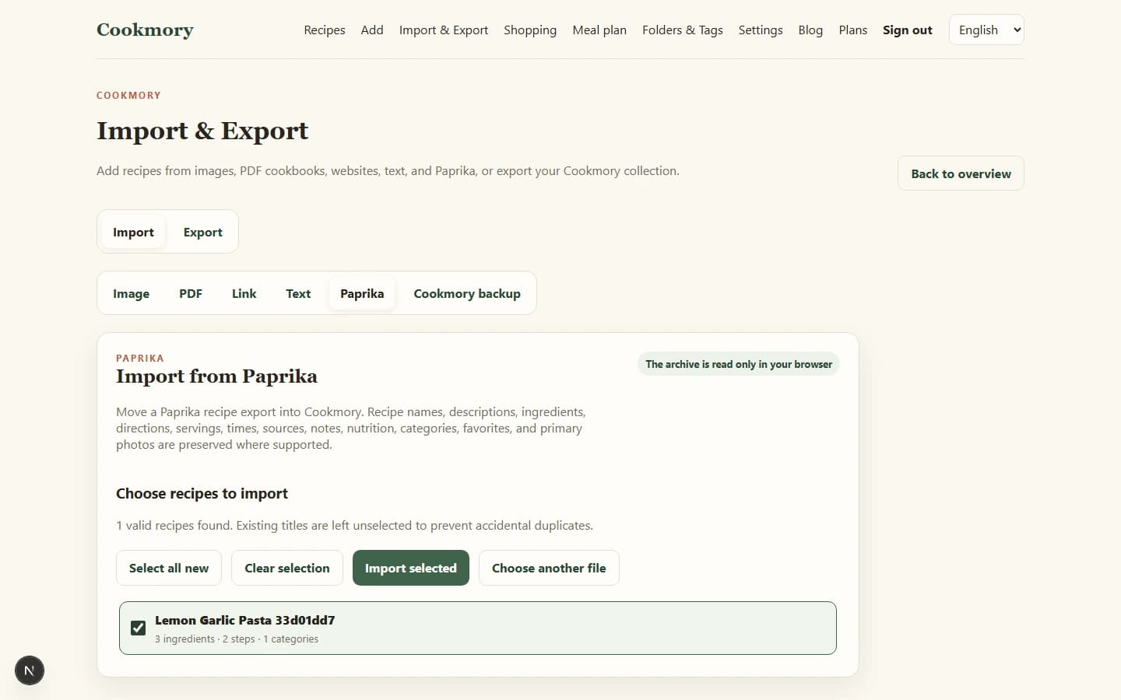This screenshot has width=1121, height=700.
Task: Switch to the Text import tab
Action: (298, 293)
